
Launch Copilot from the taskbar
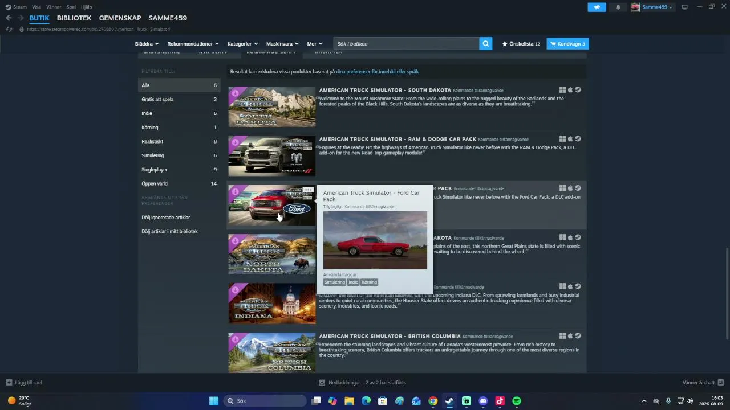click(332, 401)
